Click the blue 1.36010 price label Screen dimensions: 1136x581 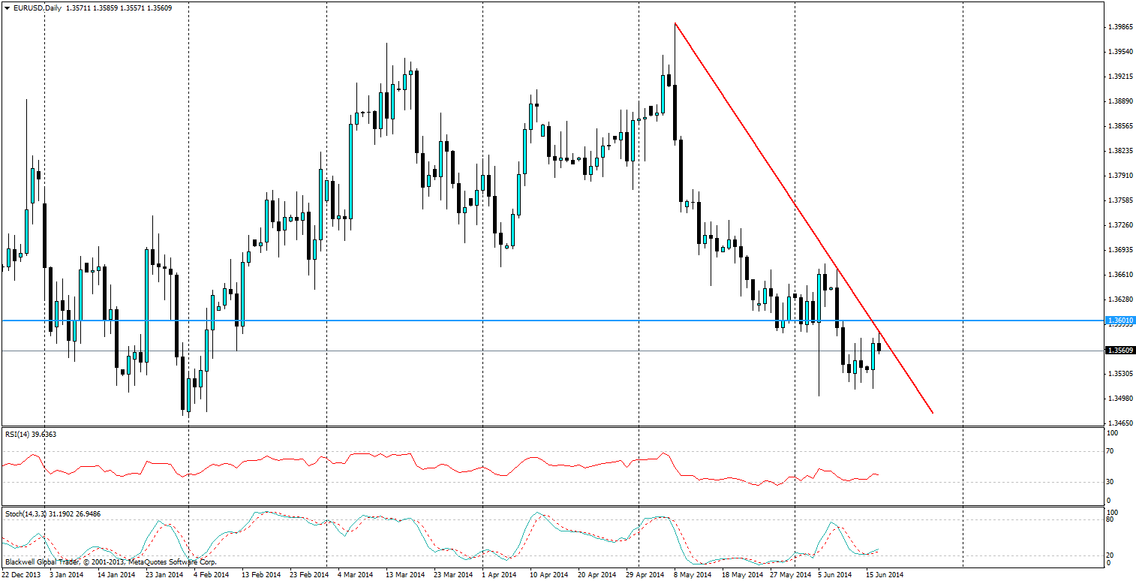tap(1121, 321)
